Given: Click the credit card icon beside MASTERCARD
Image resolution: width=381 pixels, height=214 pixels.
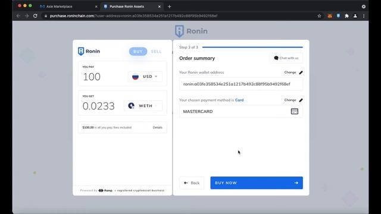Looking at the screenshot, I should [x=295, y=111].
